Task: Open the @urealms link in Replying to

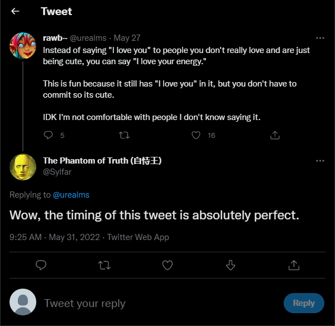Action: [x=71, y=195]
